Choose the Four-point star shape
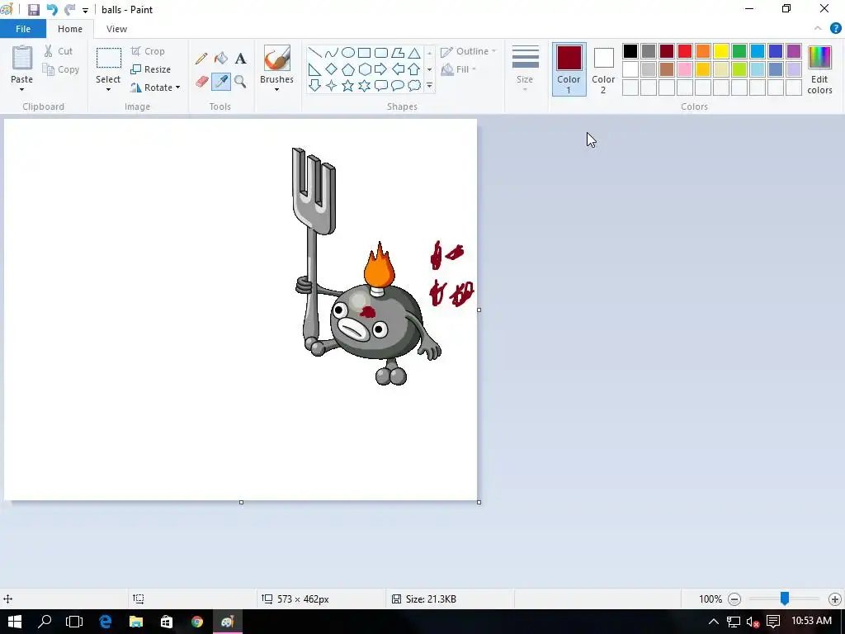This screenshot has height=634, width=845. tap(332, 85)
